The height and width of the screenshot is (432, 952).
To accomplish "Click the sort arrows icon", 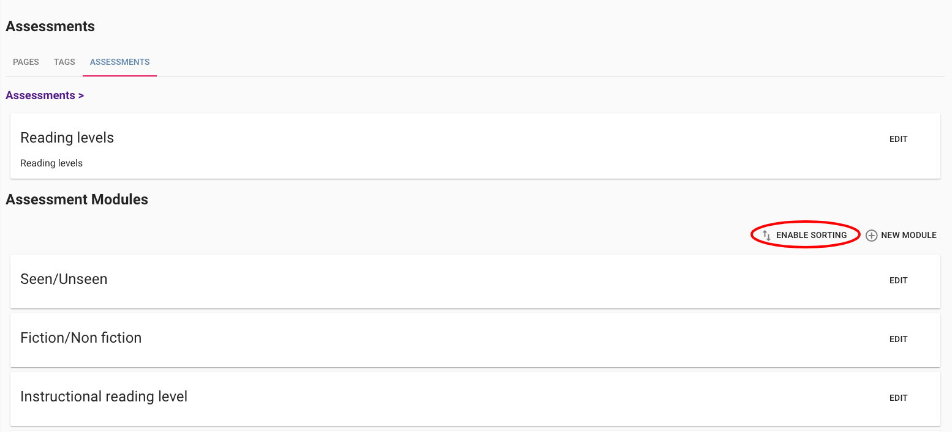I will point(766,235).
